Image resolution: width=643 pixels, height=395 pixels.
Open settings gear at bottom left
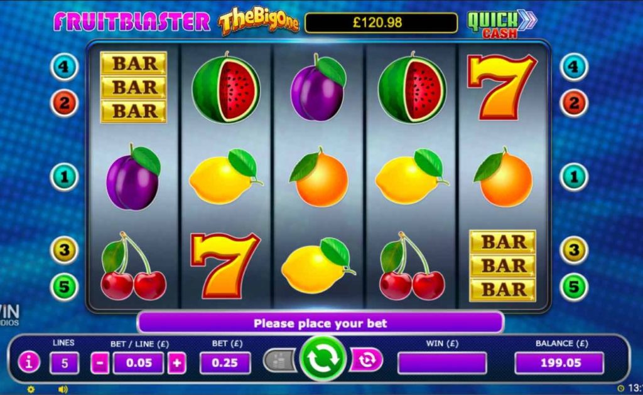(x=31, y=389)
